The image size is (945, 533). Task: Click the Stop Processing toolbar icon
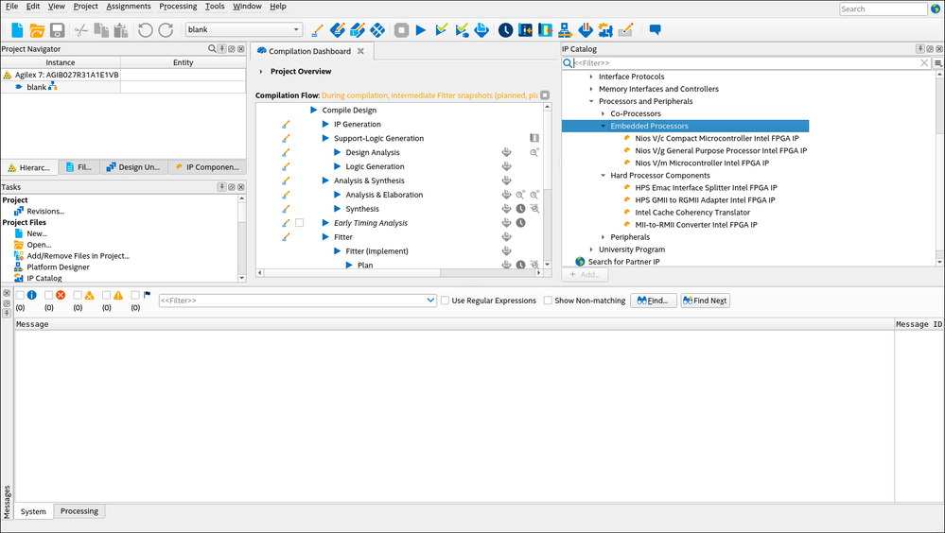(x=401, y=30)
